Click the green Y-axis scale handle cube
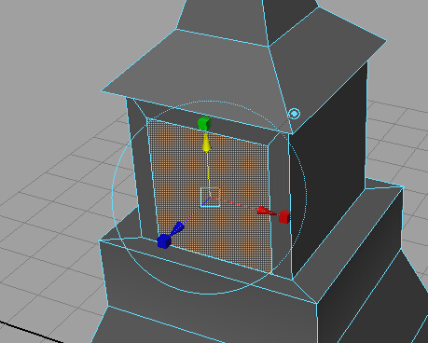The width and height of the screenshot is (428, 343). click(x=204, y=123)
